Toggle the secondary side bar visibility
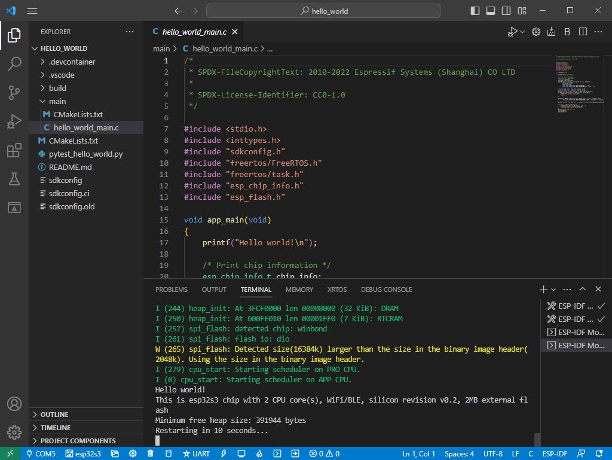The width and height of the screenshot is (612, 460). (506, 11)
